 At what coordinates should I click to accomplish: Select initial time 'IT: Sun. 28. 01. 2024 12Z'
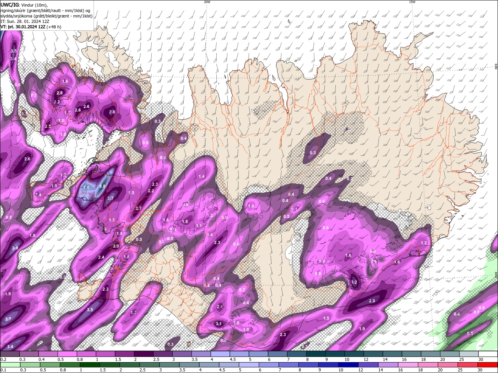[x=25, y=21]
